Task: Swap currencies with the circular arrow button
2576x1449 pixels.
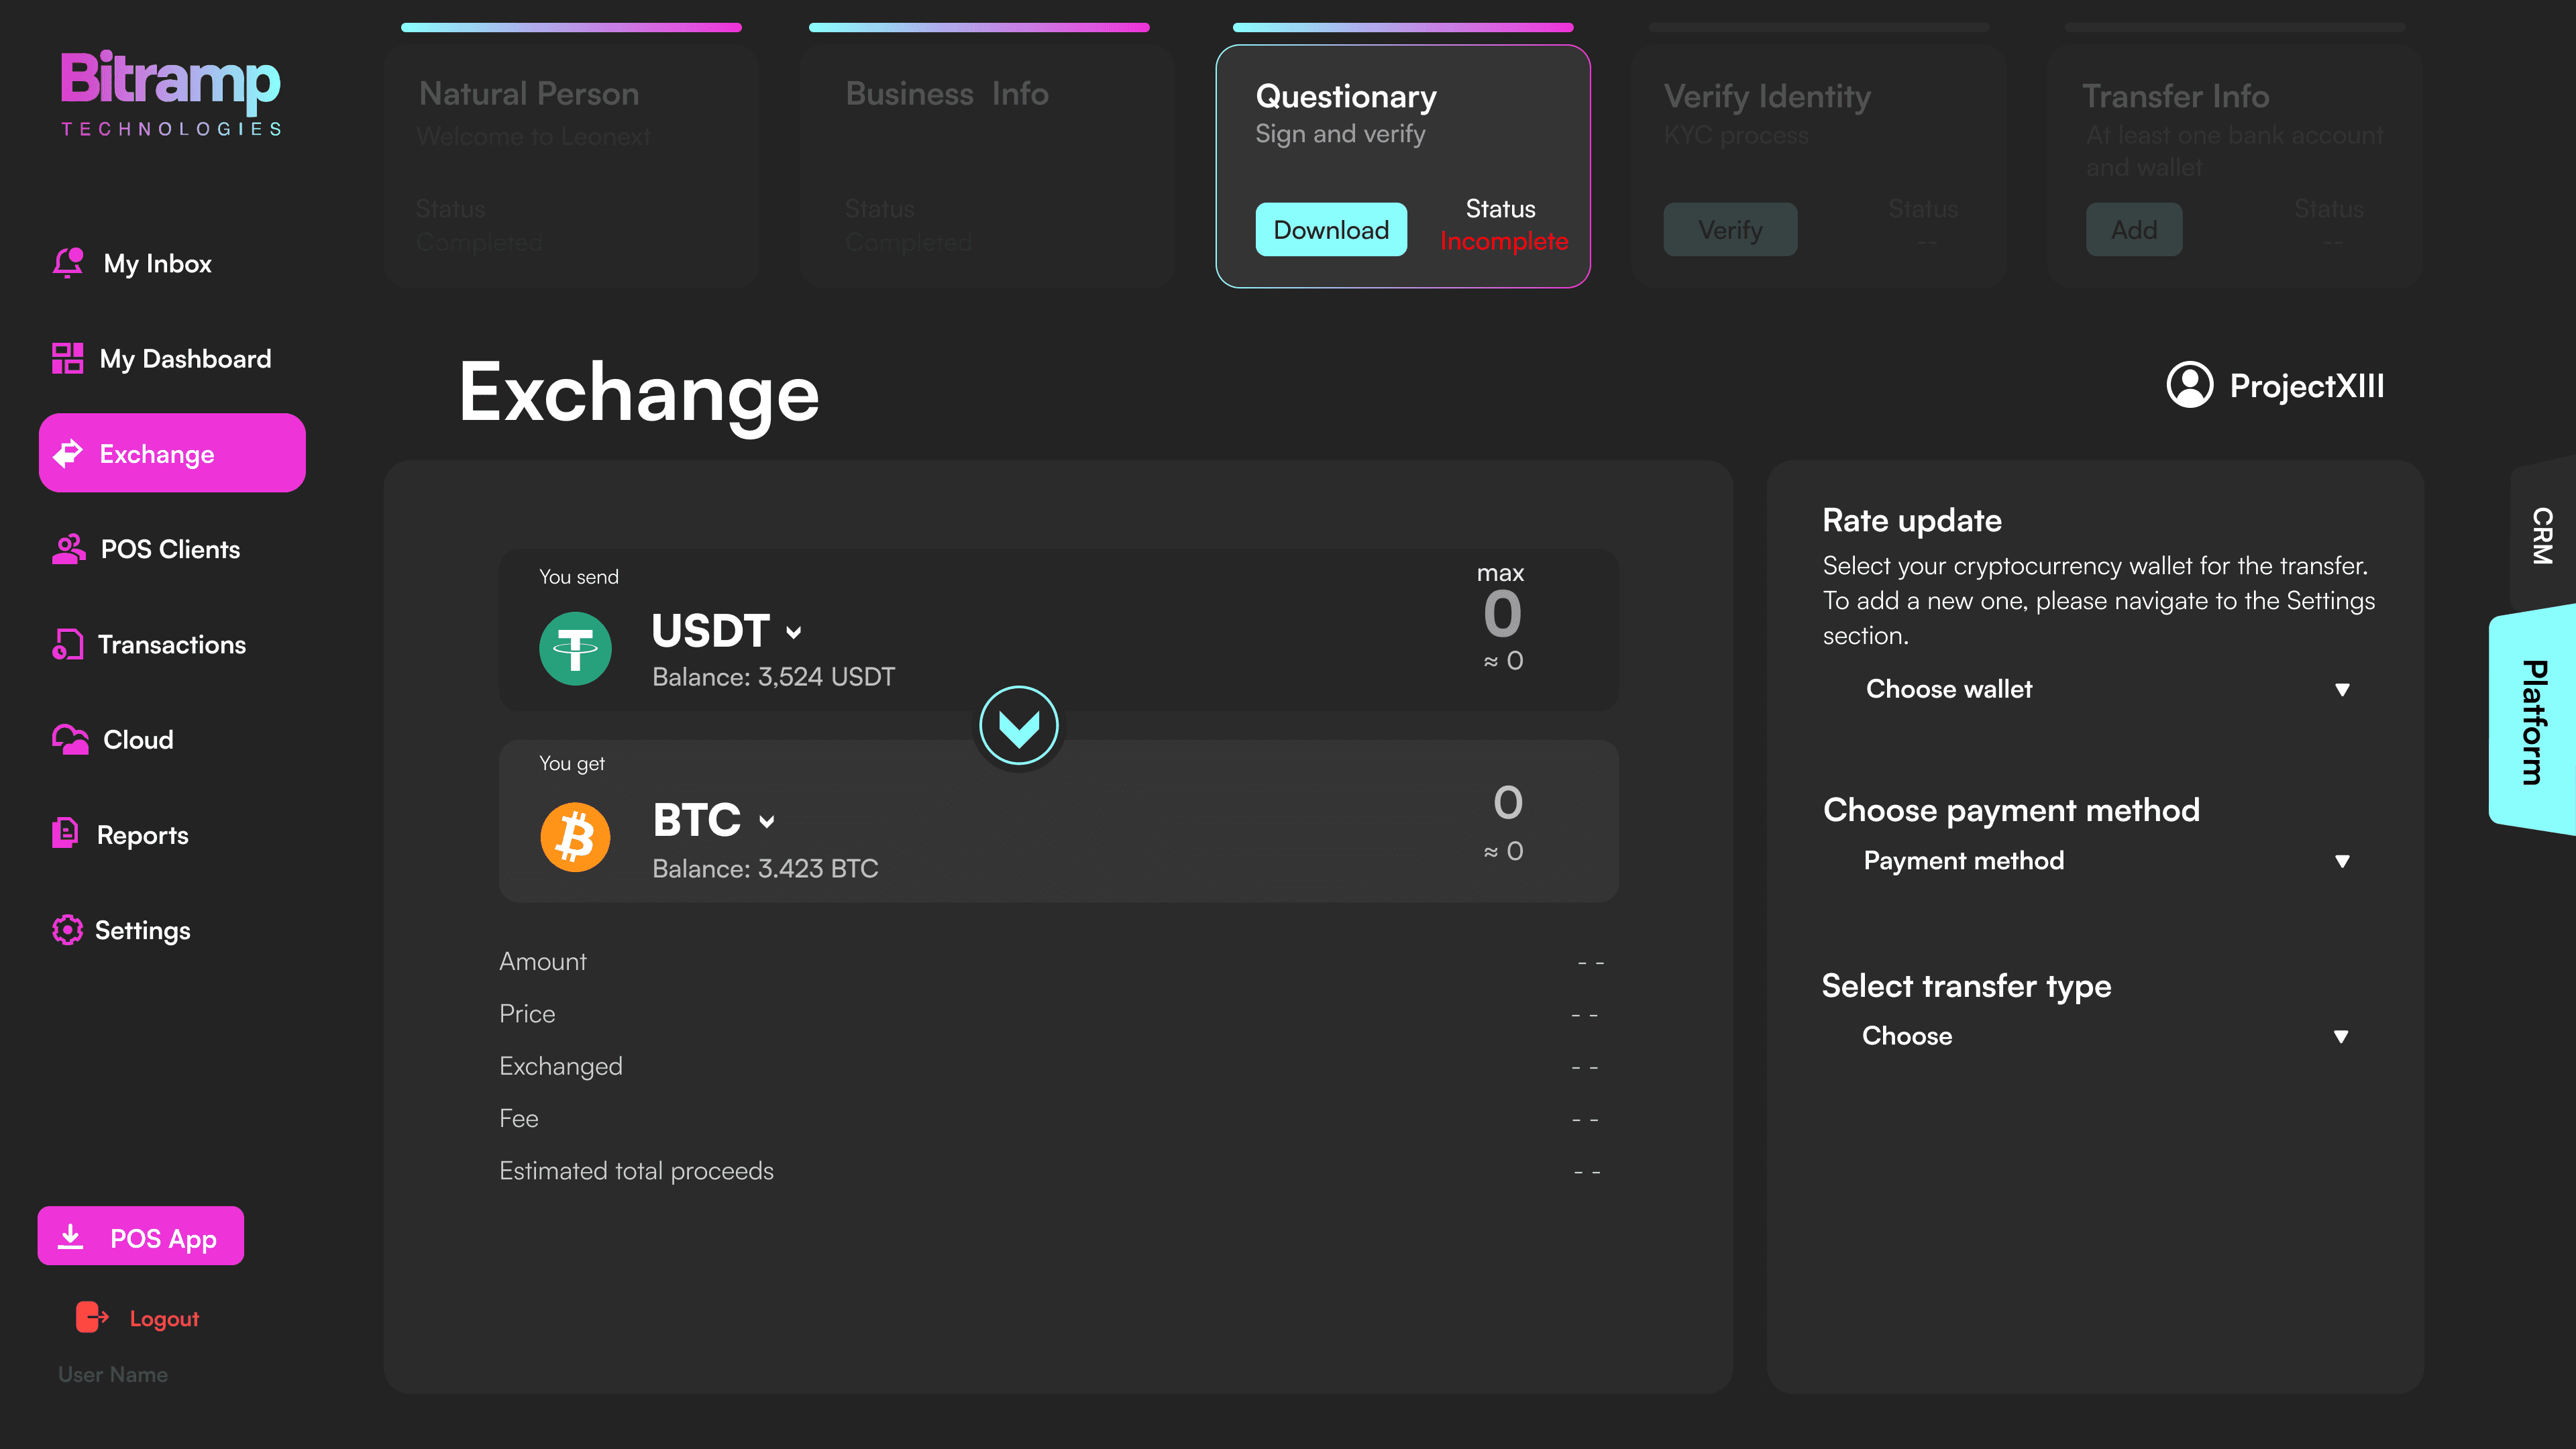Action: (x=1018, y=726)
